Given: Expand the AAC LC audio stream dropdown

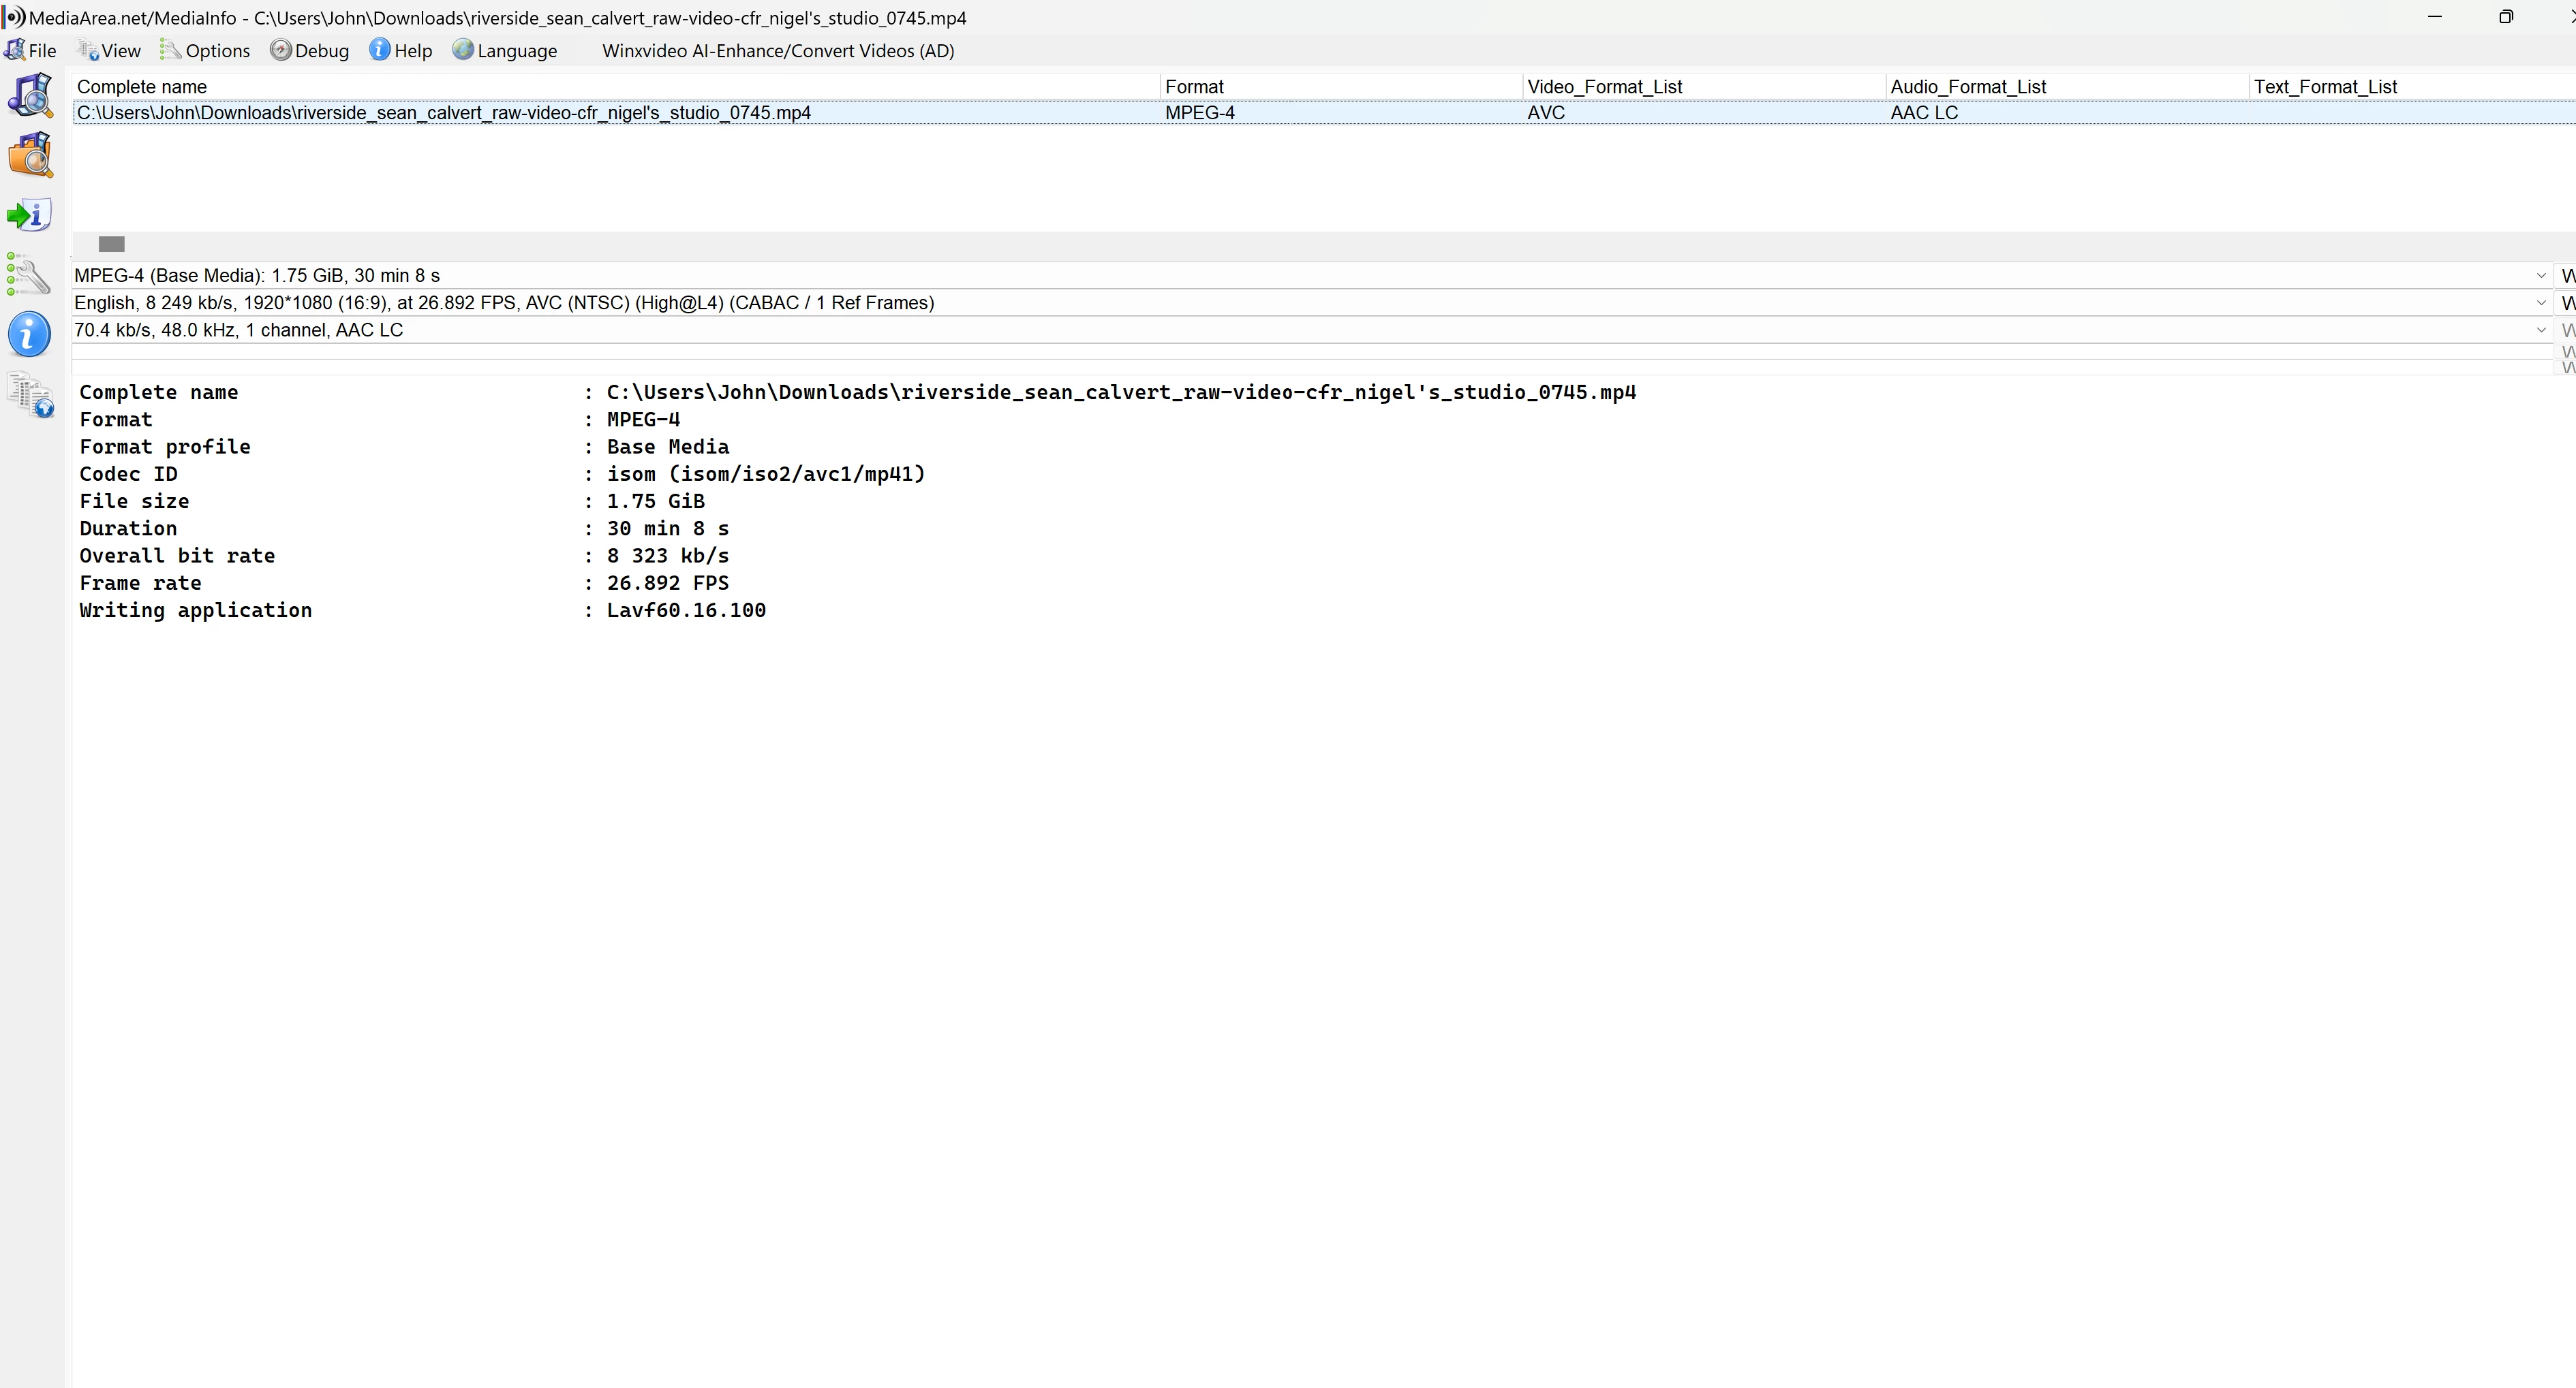Looking at the screenshot, I should point(2540,330).
